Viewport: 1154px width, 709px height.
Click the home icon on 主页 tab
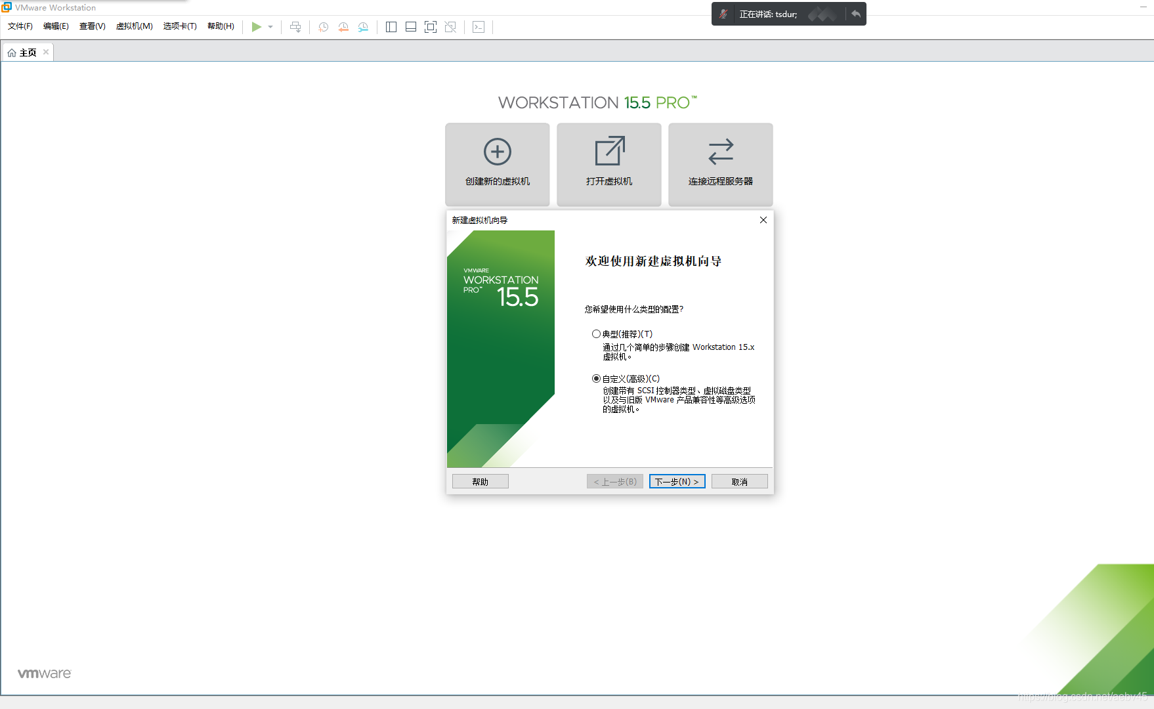(12, 53)
